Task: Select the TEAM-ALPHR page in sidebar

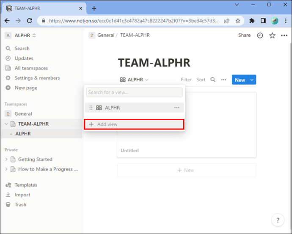Action: pos(33,124)
